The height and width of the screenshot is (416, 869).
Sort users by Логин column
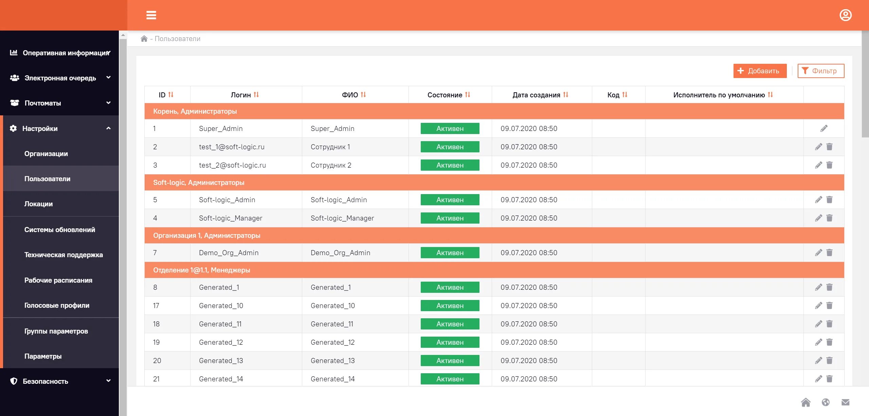256,95
